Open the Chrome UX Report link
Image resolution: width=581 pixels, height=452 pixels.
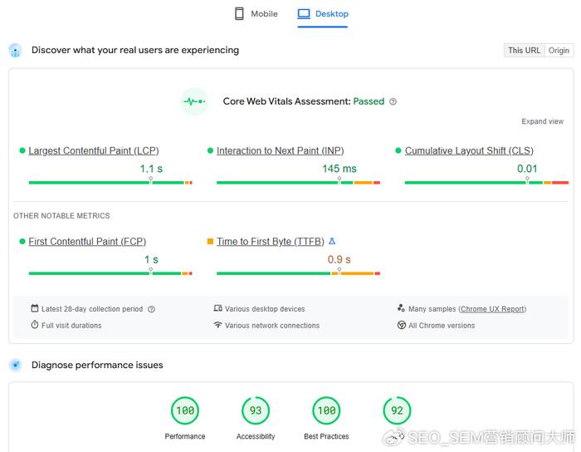[492, 309]
